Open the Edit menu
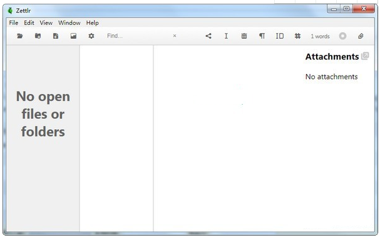 click(x=29, y=23)
